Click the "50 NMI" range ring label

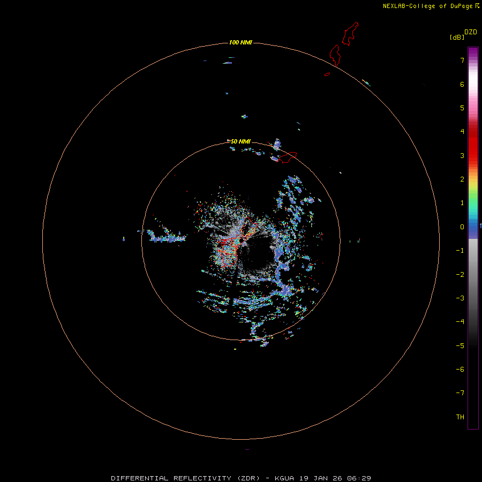click(240, 141)
